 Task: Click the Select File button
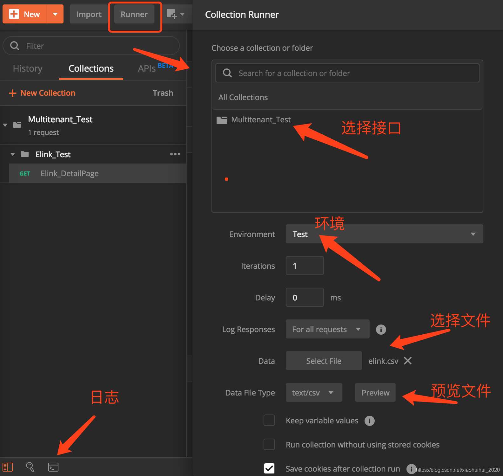pyautogui.click(x=324, y=361)
